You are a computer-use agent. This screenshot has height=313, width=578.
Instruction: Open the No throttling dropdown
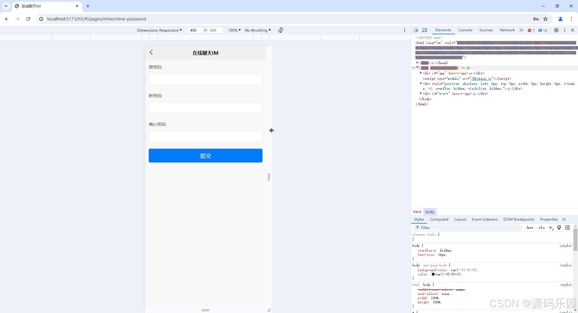click(x=257, y=30)
